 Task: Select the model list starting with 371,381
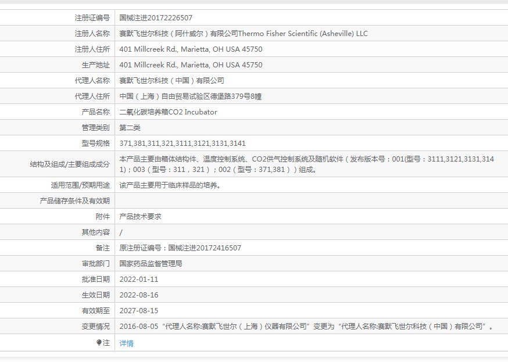pyautogui.click(x=183, y=144)
